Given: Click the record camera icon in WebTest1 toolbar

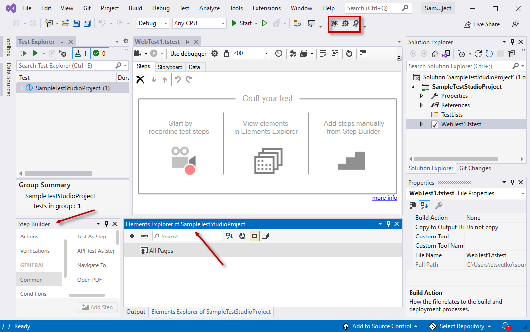Looking at the screenshot, I should point(138,53).
